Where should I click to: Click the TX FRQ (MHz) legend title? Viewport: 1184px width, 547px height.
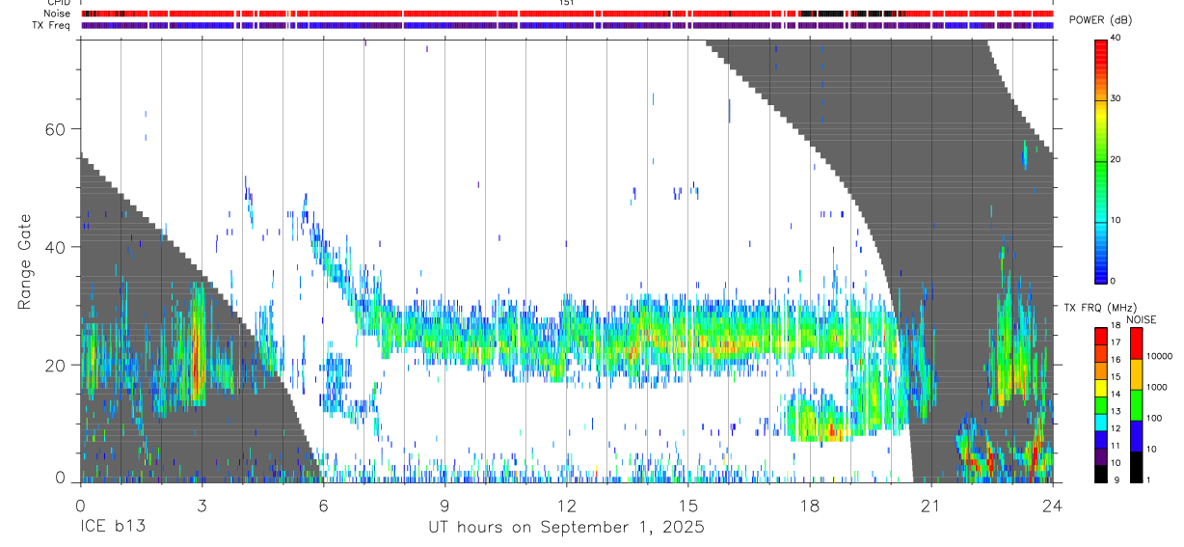[x=1102, y=308]
